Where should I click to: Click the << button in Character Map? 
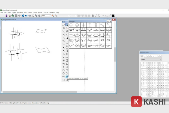tap(142, 56)
